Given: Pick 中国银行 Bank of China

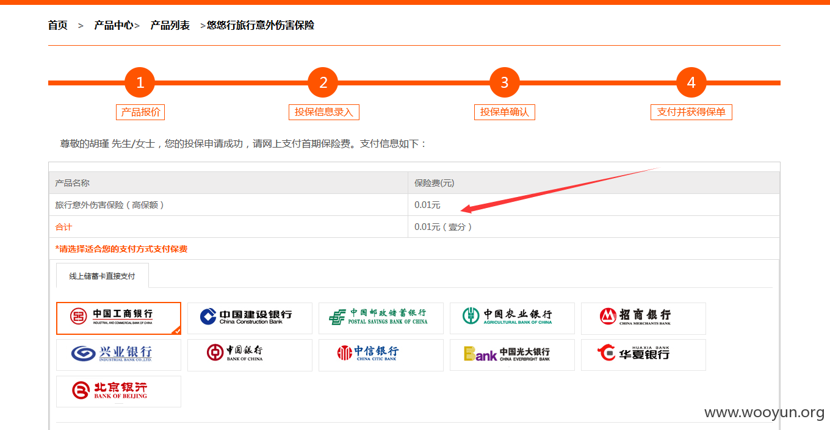Looking at the screenshot, I should pyautogui.click(x=250, y=355).
